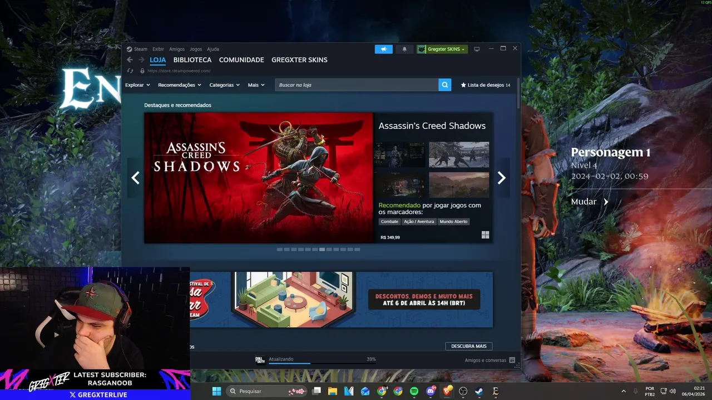Click the Steam announcements megaphone icon
Screen dimensions: 712x400
coord(384,49)
